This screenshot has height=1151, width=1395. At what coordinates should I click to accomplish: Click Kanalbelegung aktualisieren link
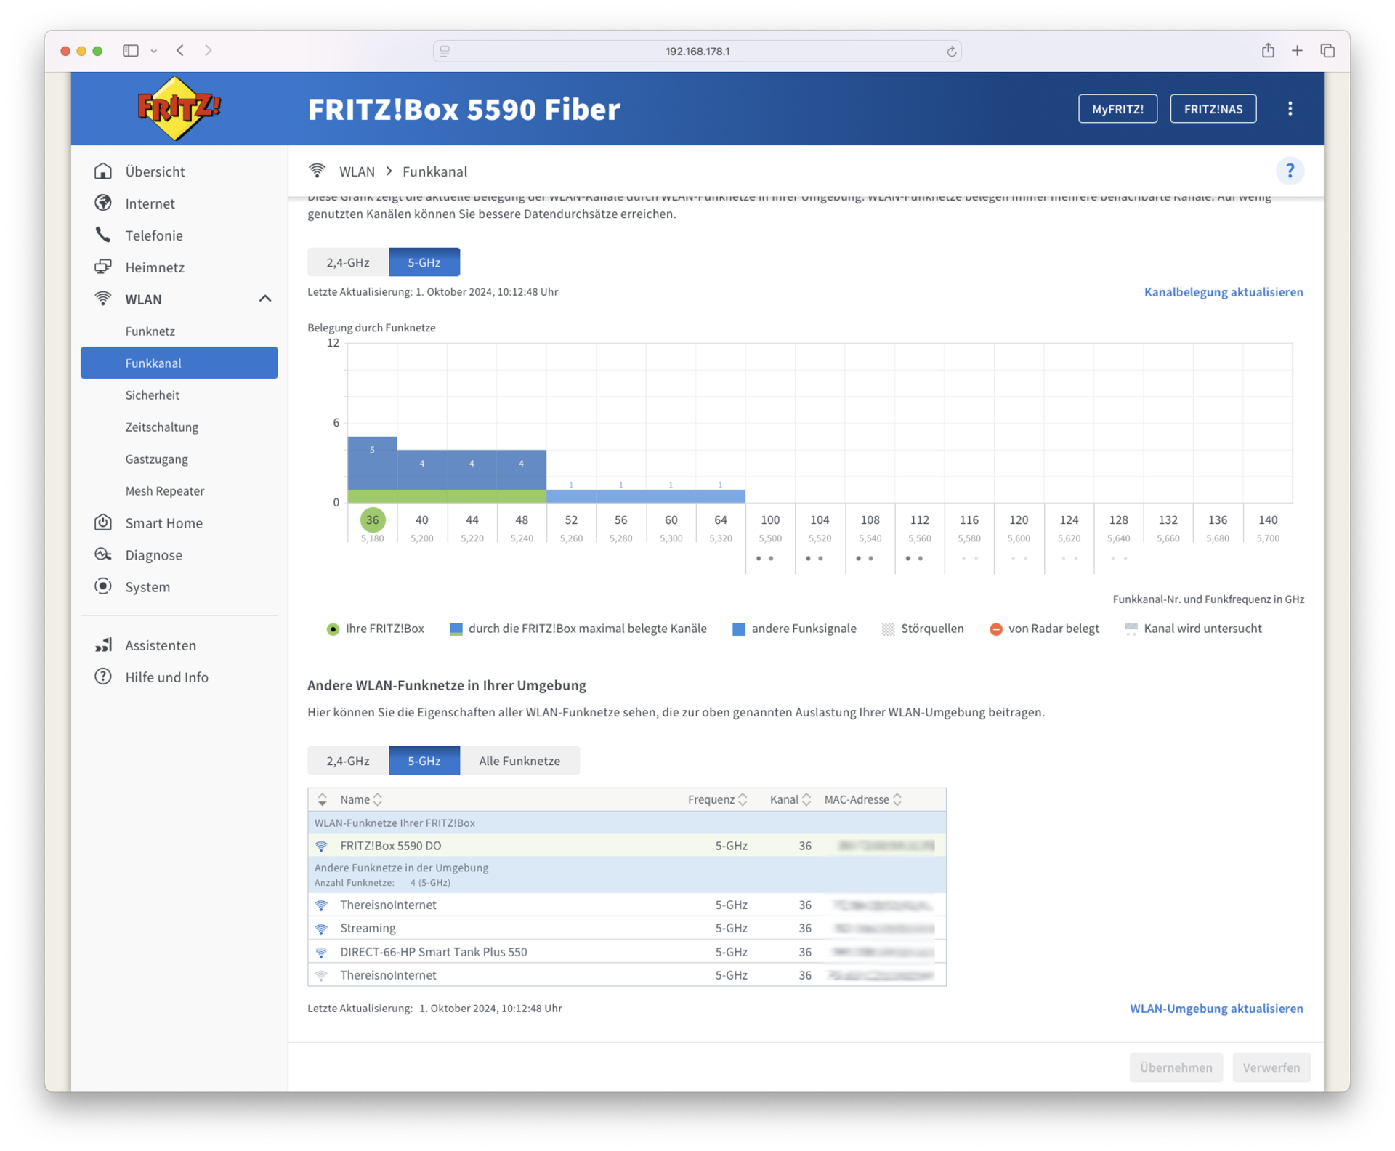1223,291
